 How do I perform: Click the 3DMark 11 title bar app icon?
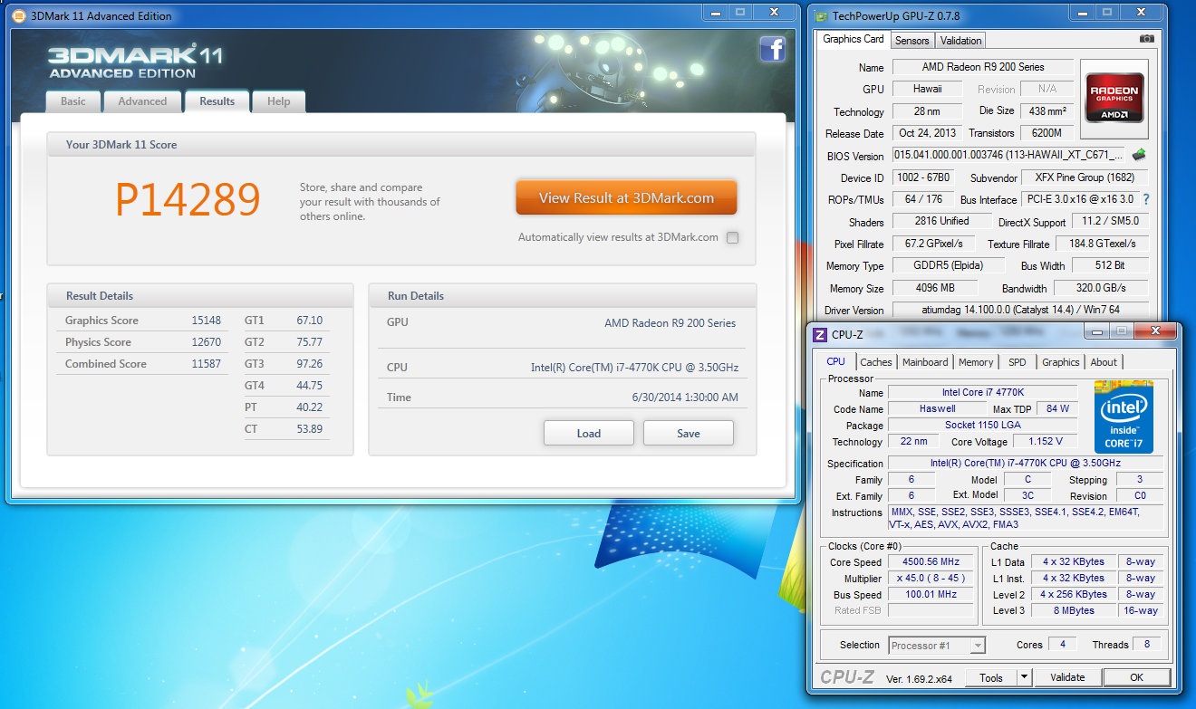point(18,15)
